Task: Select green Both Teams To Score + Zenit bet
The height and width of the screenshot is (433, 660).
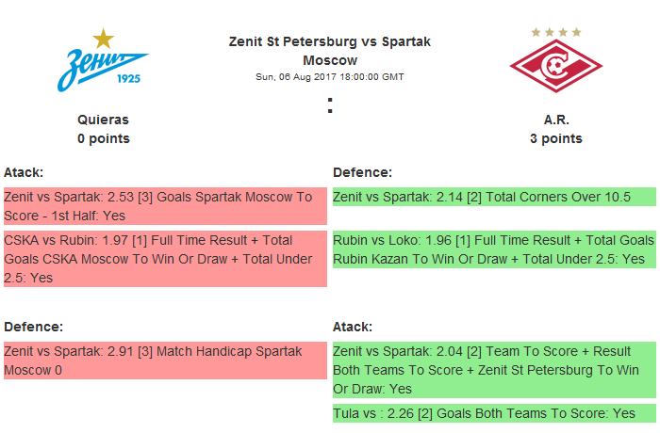Action: [493, 370]
